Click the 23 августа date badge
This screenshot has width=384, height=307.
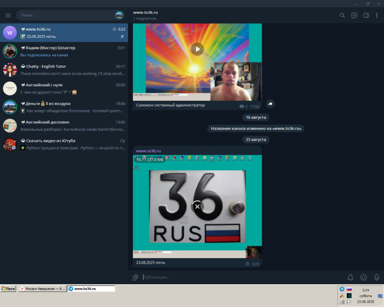point(256,140)
